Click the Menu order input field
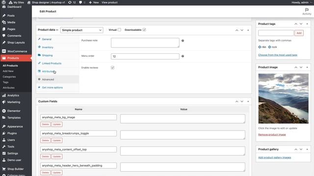Viewport: 314px width, 176px height. point(145,56)
